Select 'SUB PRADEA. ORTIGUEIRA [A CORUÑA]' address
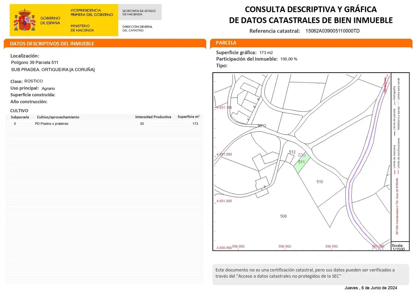The image size is (417, 295). point(53,70)
